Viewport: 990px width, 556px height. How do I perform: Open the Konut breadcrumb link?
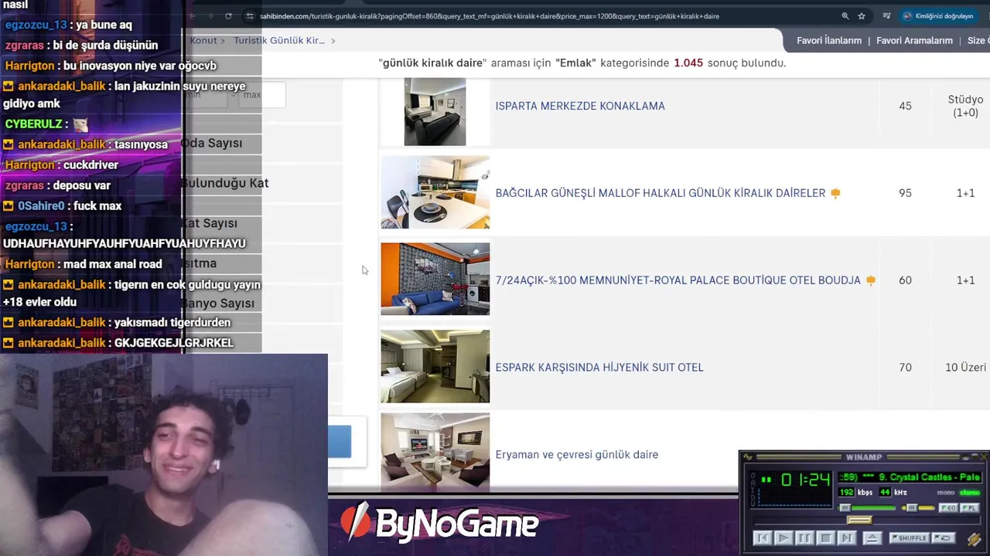click(203, 40)
